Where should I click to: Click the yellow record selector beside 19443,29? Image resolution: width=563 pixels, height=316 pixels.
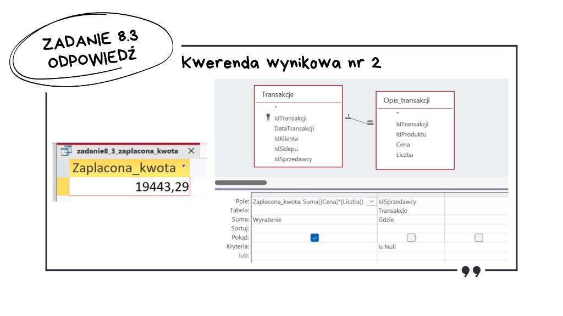point(63,187)
